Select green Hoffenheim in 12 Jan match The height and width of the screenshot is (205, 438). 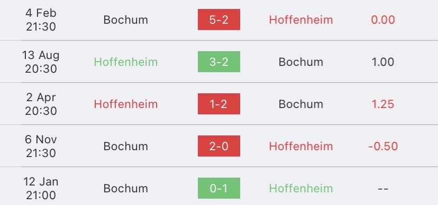coord(301,188)
